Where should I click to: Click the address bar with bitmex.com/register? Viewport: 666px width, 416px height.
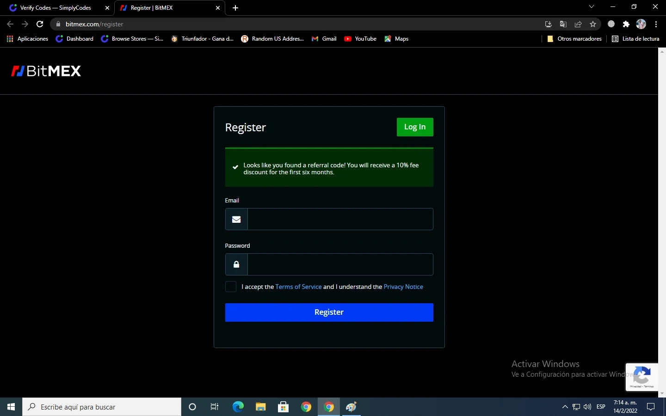pyautogui.click(x=296, y=24)
